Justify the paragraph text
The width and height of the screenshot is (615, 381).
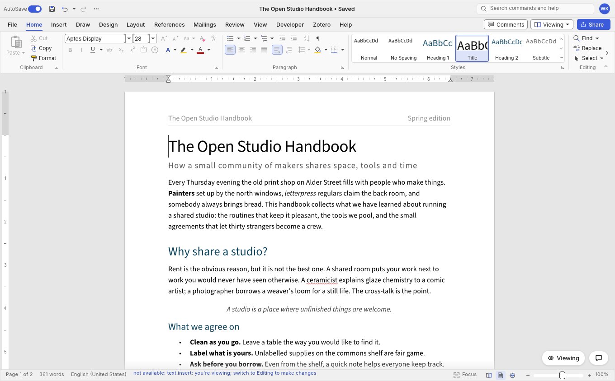click(x=264, y=50)
